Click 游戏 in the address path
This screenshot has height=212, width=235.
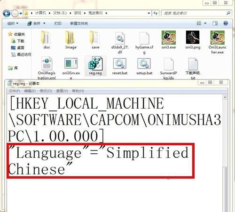[78, 13]
